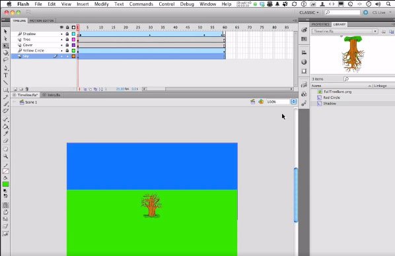Select the Zoom magnifier tool
Viewport: 395px width, 256px height.
pos(5,156)
